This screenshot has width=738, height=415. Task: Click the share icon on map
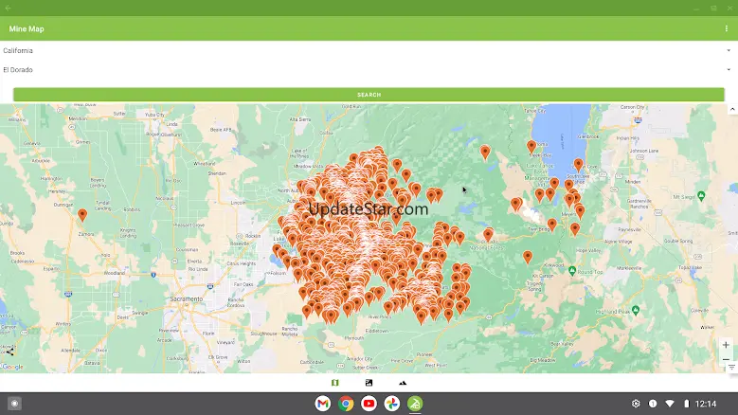coord(9,351)
